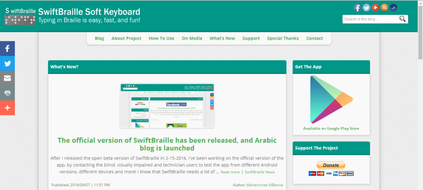Print the page from the side share bar
Screen dimensions: 423x190
point(7,93)
